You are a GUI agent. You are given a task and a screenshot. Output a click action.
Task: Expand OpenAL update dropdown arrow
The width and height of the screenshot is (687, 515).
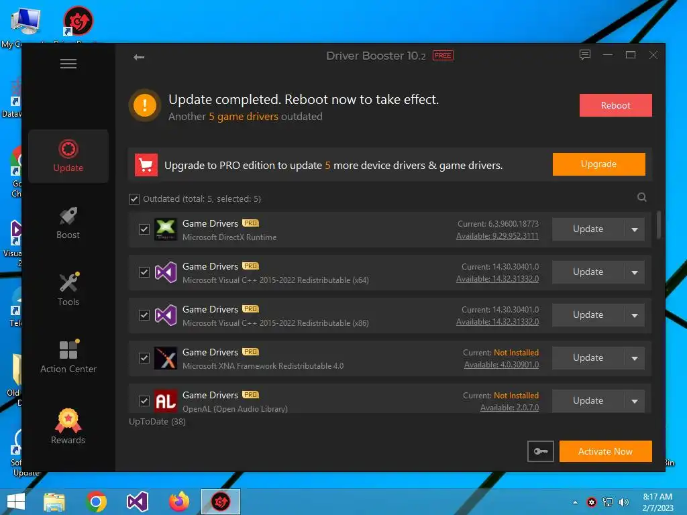pos(635,401)
